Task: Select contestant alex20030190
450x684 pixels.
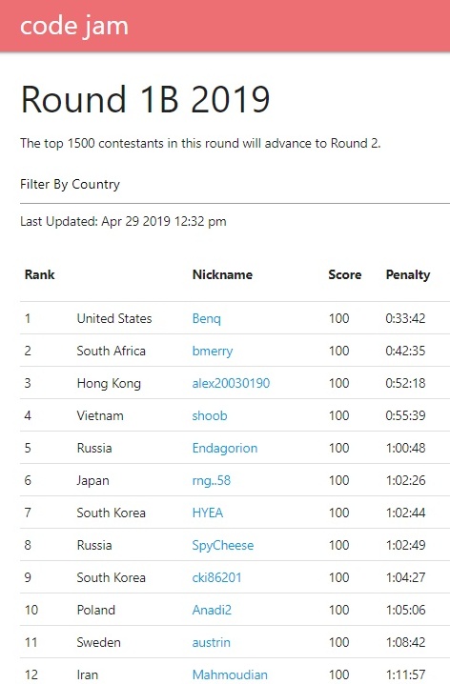Action: point(231,383)
